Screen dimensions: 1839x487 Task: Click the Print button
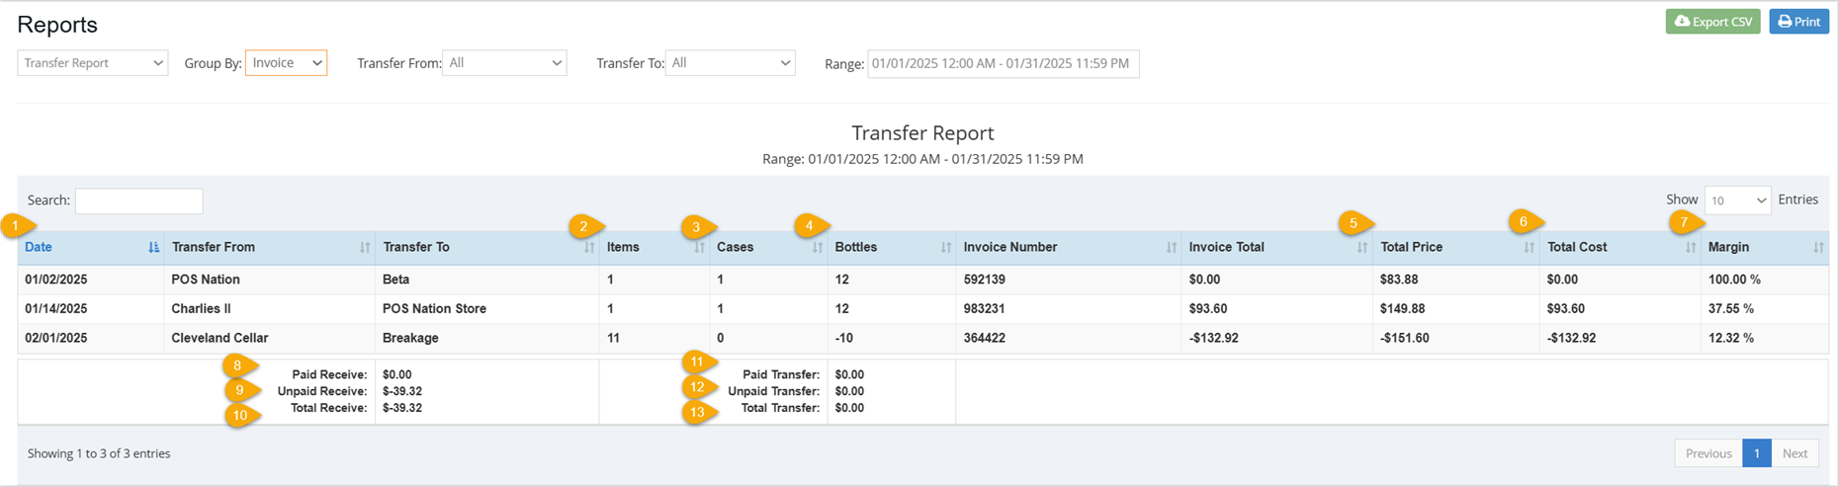[x=1798, y=22]
